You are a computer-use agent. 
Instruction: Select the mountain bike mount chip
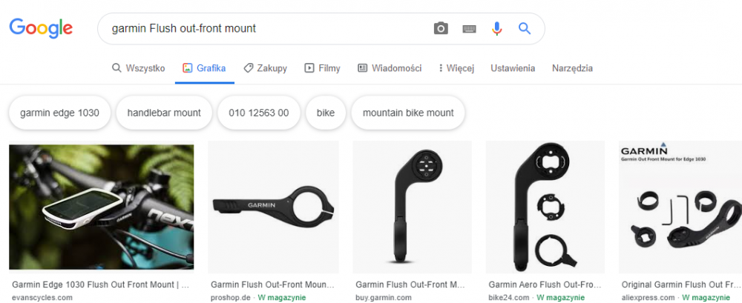coord(408,113)
